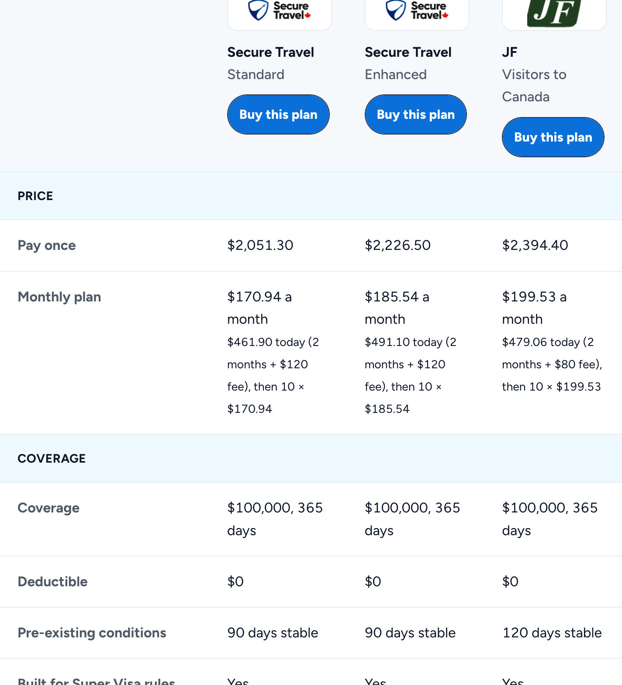Buy the JF Visitors to Canada plan
This screenshot has width=622, height=685.
coord(553,137)
